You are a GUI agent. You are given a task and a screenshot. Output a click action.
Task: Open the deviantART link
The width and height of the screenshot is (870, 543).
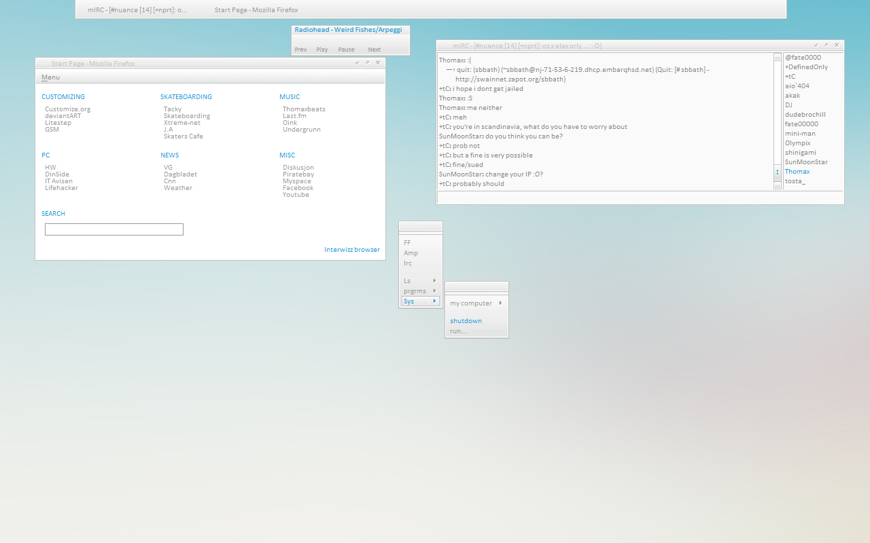click(x=63, y=116)
